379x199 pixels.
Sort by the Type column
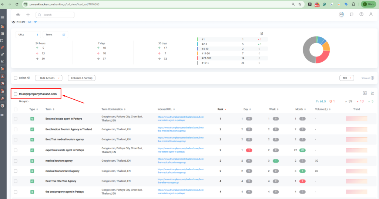point(34,109)
